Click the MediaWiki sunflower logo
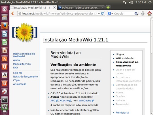Screen dimensions: 153x115 pos(25,32)
